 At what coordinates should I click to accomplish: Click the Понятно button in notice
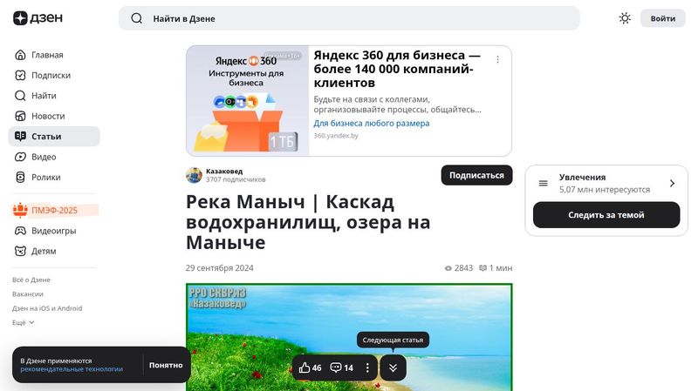(x=166, y=365)
